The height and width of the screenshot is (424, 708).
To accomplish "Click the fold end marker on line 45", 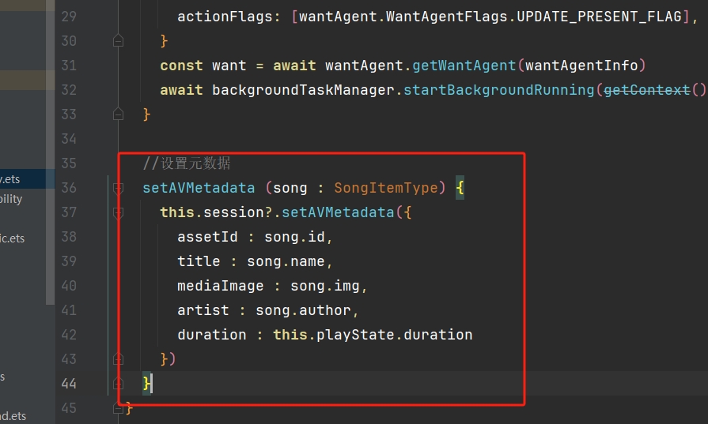I will pos(119,407).
